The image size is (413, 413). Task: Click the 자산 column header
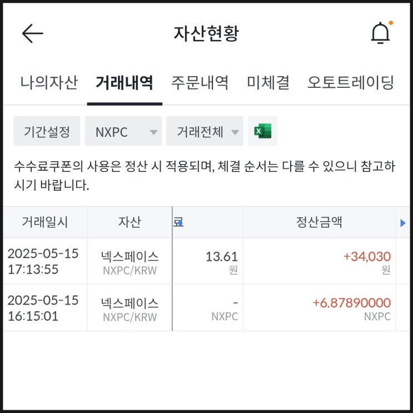click(130, 222)
